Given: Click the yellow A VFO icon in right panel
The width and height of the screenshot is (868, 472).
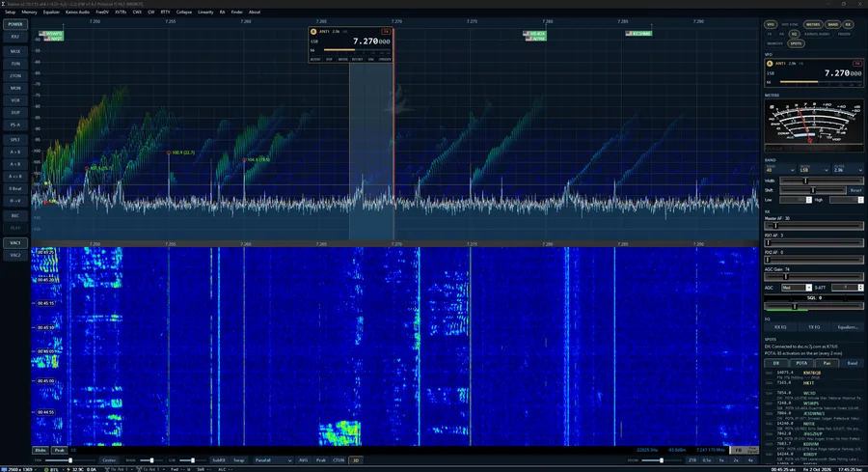Looking at the screenshot, I should coord(770,64).
